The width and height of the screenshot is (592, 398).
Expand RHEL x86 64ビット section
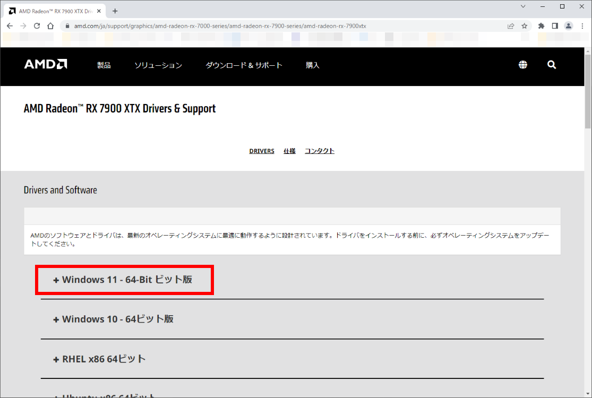pos(99,359)
